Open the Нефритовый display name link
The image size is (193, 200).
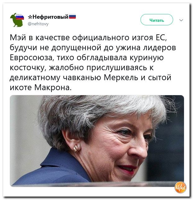50,17
